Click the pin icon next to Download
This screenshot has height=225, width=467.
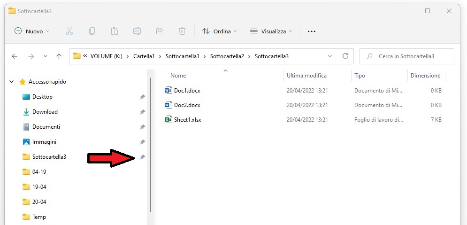click(143, 112)
